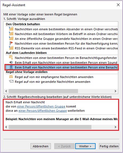
Task: Open 'einer Person/öffentlichen Gruppe' link before 'weiterleiten'
Action: [42, 111]
